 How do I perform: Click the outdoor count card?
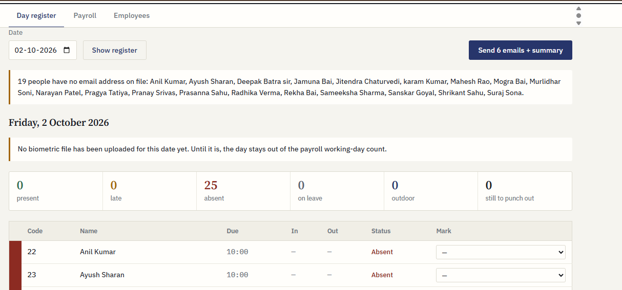pyautogui.click(x=431, y=191)
